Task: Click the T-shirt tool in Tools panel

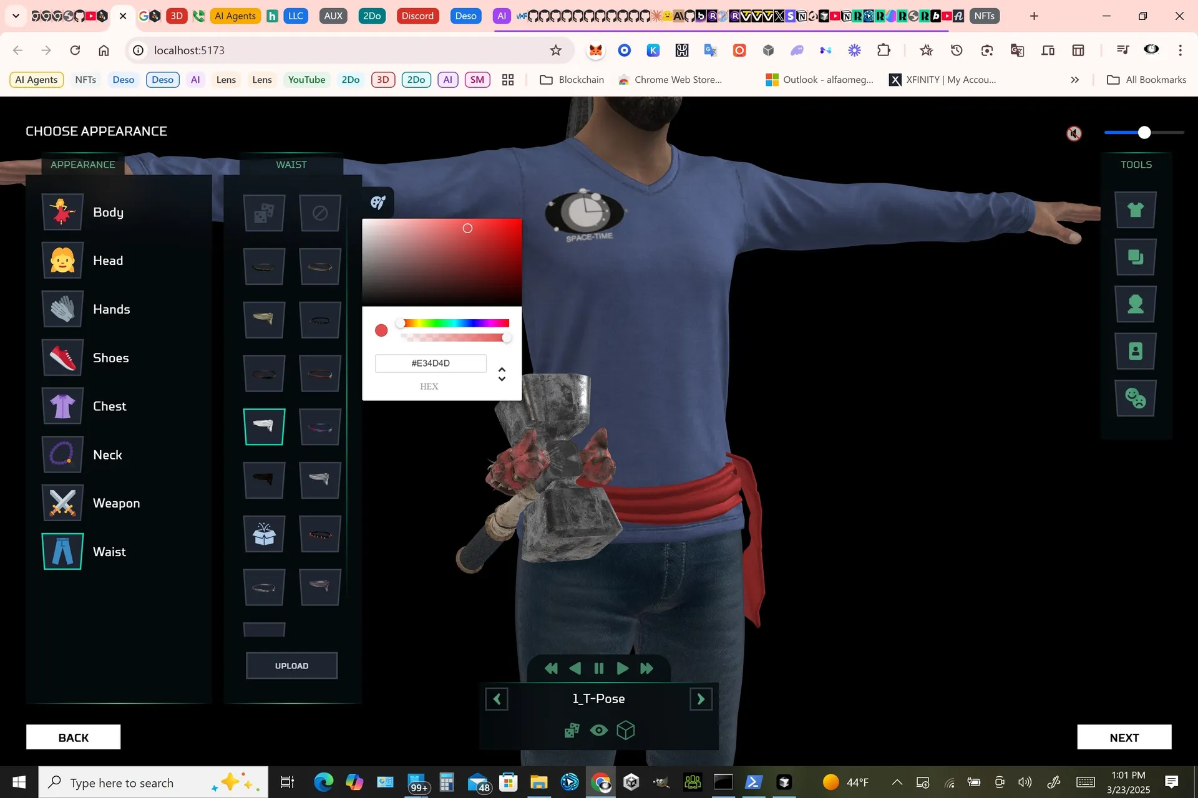Action: tap(1136, 209)
